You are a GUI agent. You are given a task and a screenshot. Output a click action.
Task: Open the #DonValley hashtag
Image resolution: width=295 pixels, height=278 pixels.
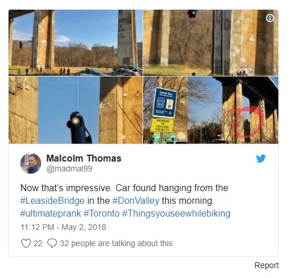coord(136,201)
